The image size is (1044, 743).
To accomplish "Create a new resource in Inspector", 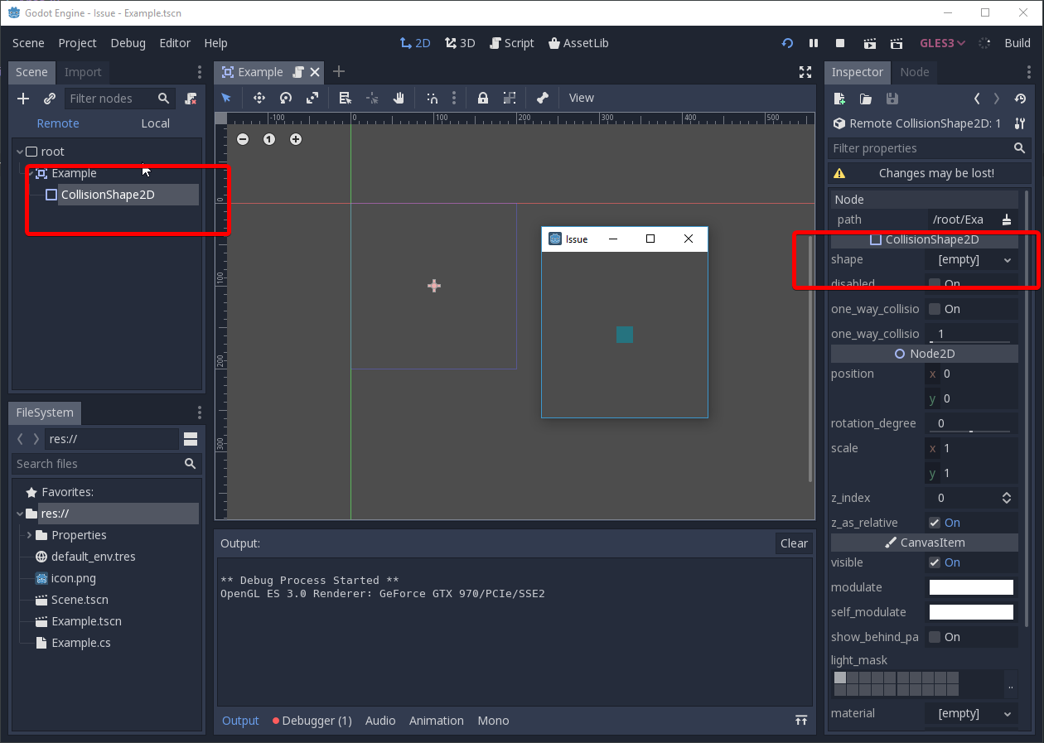I will pyautogui.click(x=839, y=98).
